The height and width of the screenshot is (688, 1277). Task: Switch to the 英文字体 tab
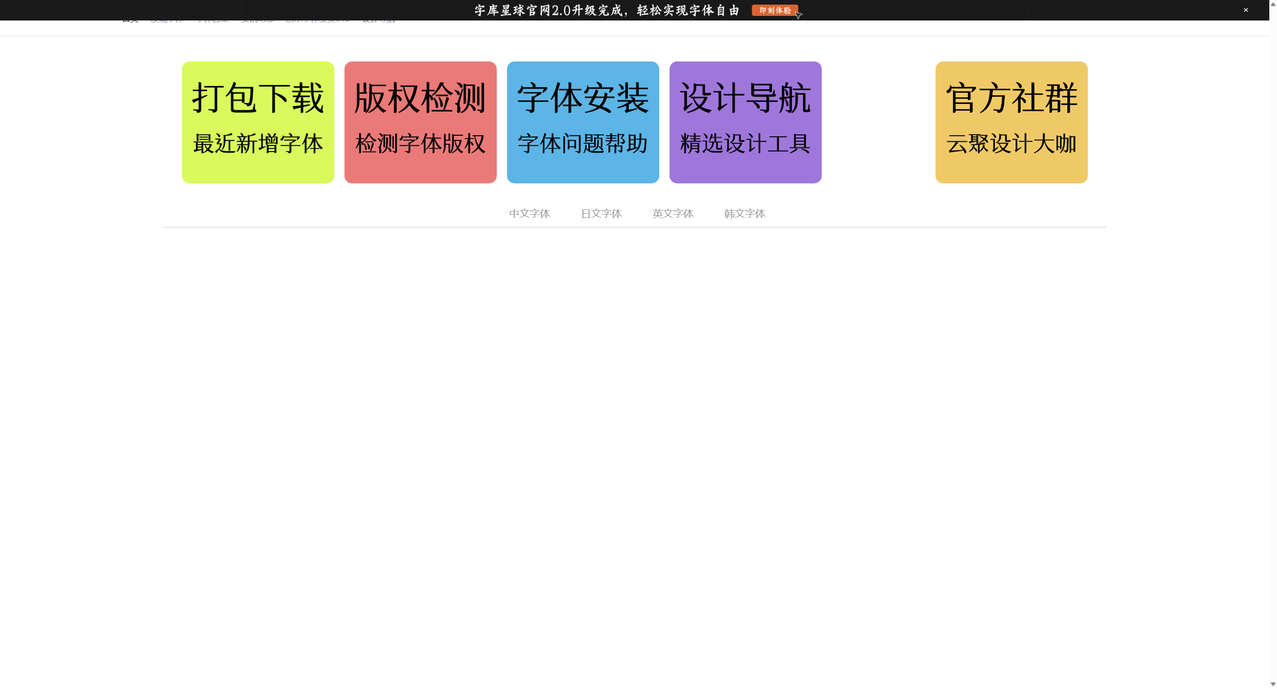pyautogui.click(x=673, y=214)
